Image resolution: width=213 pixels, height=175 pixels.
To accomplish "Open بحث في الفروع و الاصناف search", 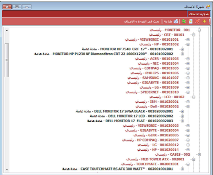I will click(x=142, y=21).
